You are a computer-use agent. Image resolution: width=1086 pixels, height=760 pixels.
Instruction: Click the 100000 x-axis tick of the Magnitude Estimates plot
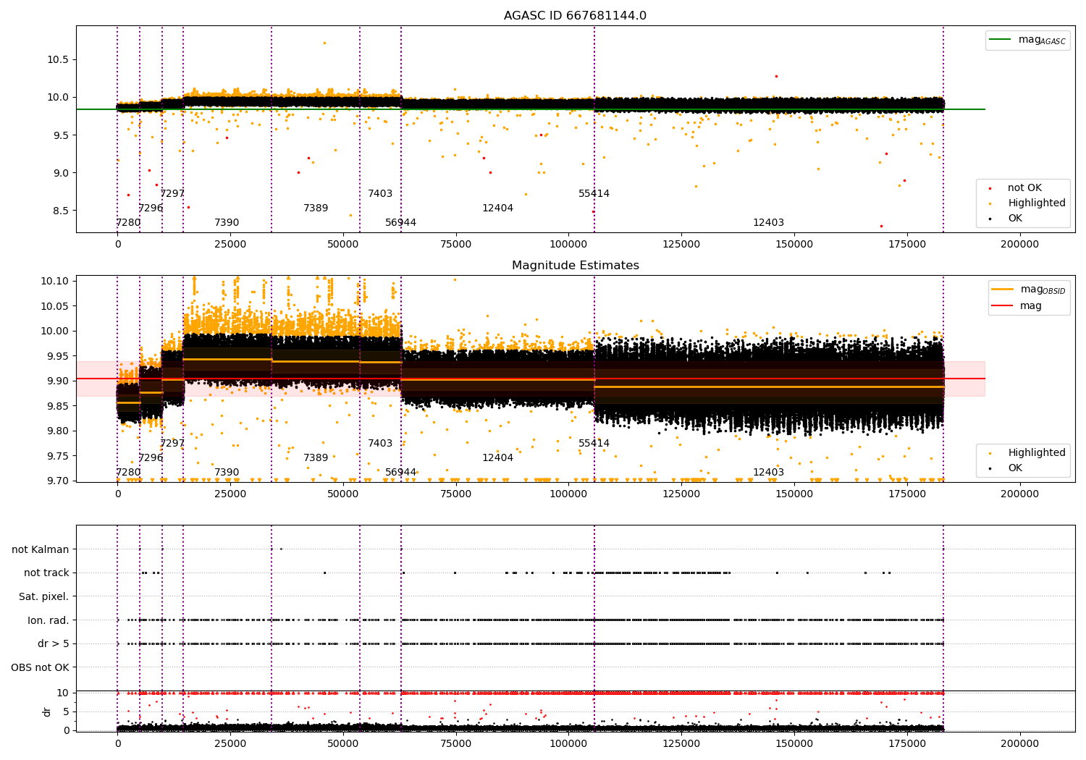pos(569,494)
